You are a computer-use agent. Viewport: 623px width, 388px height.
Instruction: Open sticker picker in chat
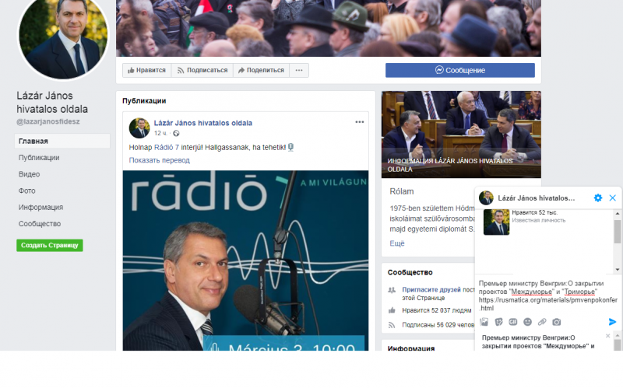point(498,322)
